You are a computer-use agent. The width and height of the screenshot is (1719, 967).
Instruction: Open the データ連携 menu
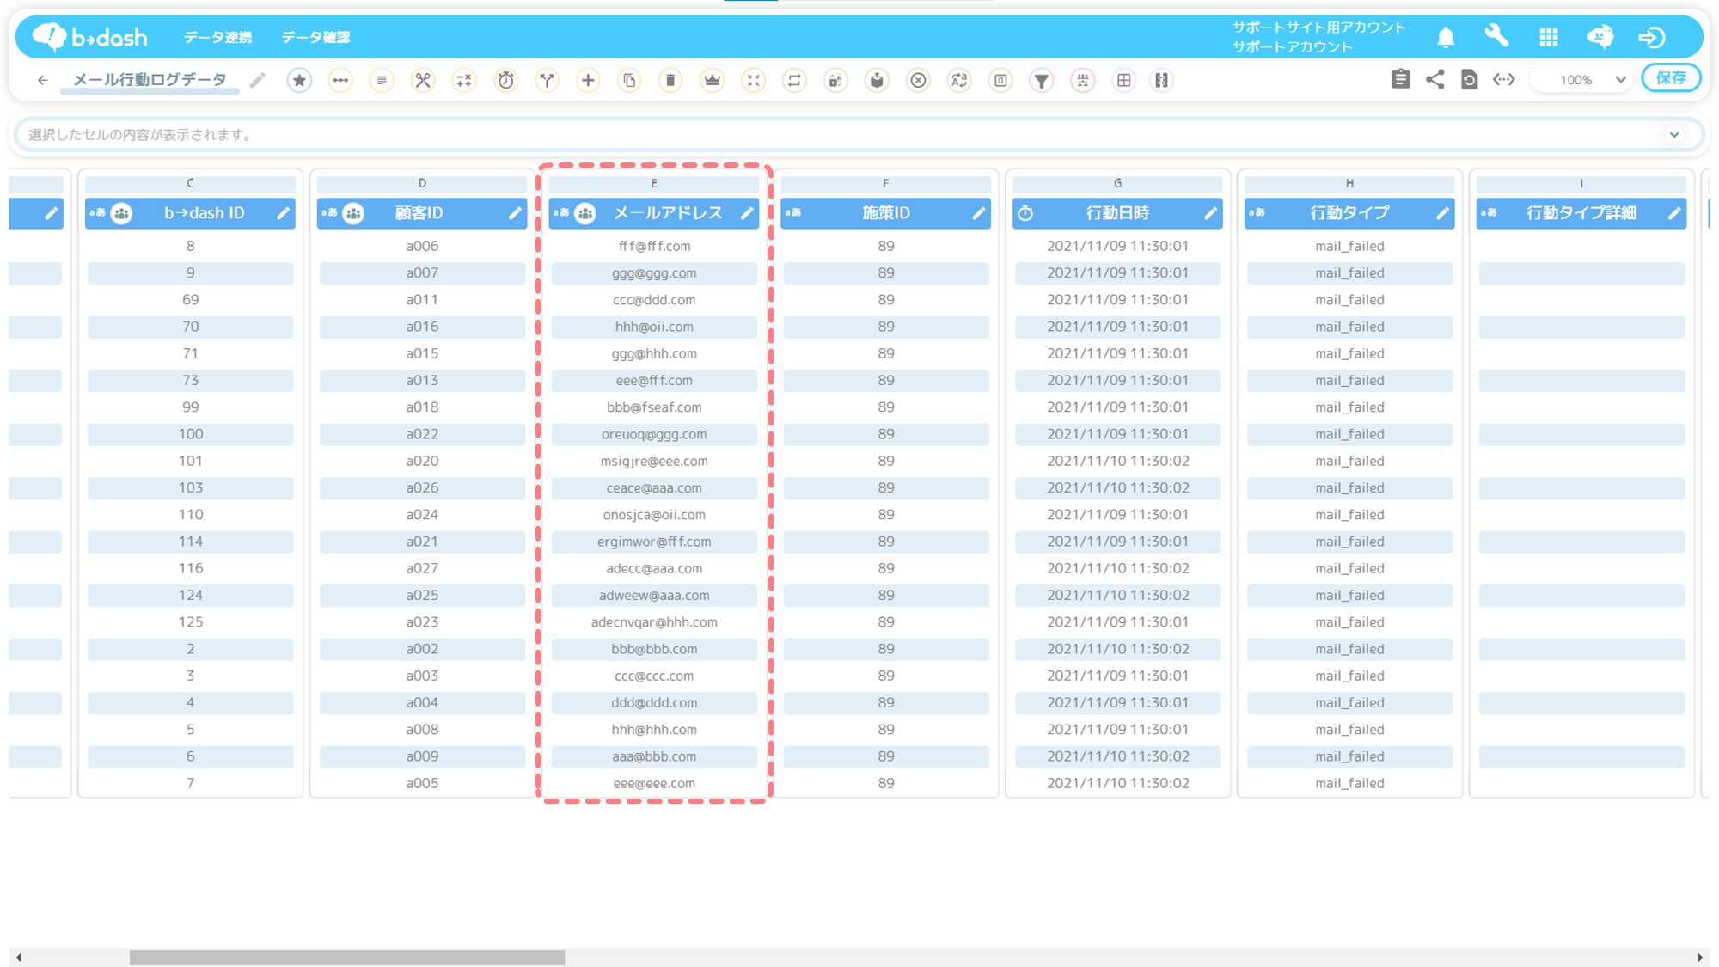click(x=217, y=37)
